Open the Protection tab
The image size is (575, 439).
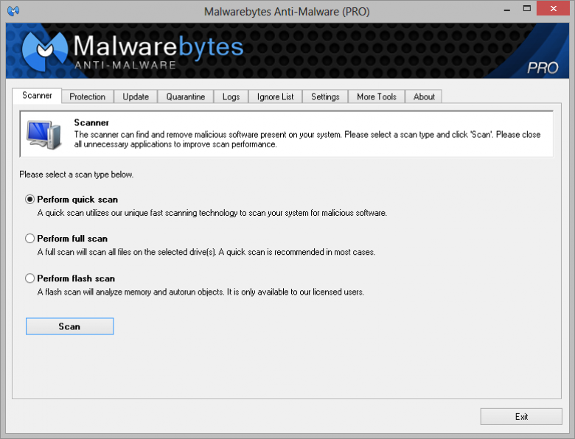tap(87, 96)
